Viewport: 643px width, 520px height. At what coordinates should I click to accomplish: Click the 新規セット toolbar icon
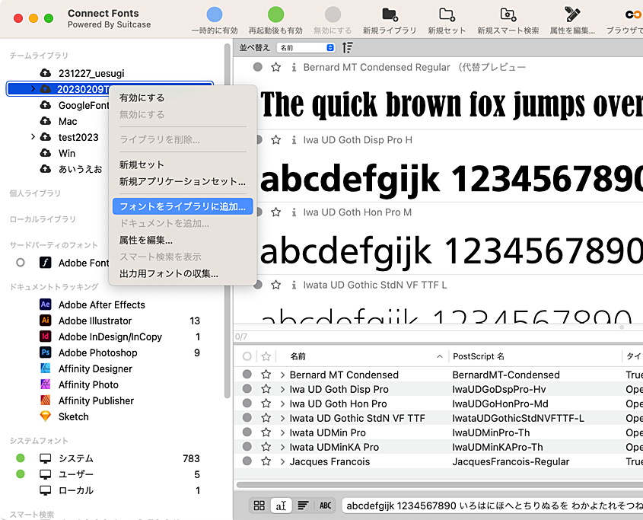447,14
